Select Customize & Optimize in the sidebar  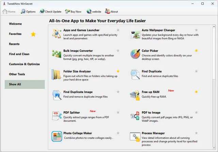tap(24, 64)
